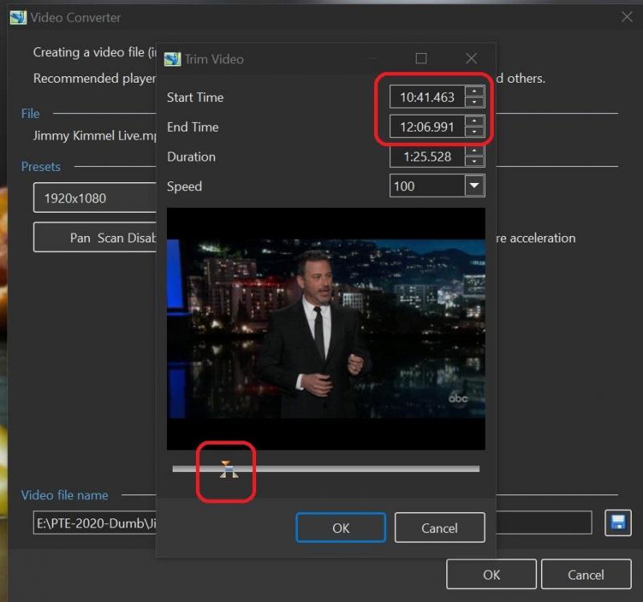The height and width of the screenshot is (602, 643).
Task: Select the End Time value field
Action: (427, 128)
